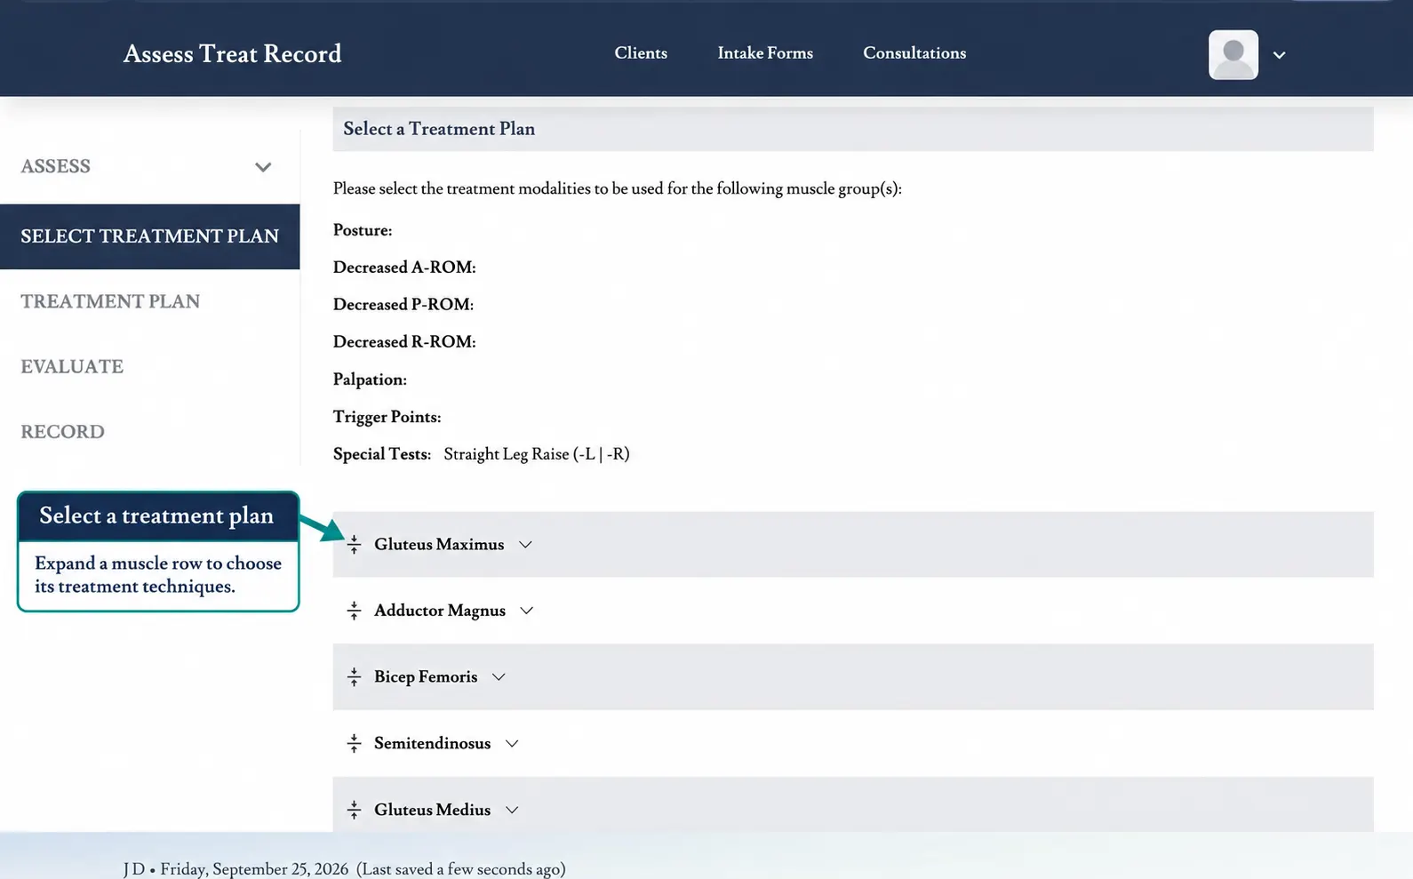The image size is (1413, 879).
Task: Click the Friday, September 25, 2026 session date
Action: coord(254,869)
